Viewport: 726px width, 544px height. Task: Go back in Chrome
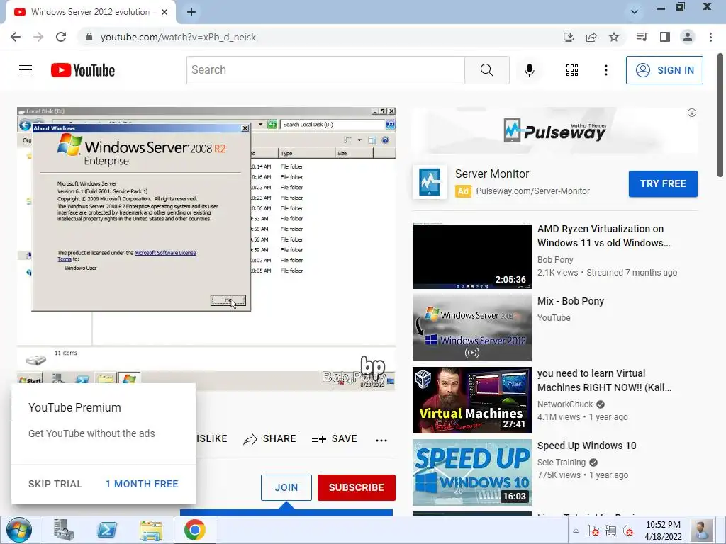click(x=16, y=37)
